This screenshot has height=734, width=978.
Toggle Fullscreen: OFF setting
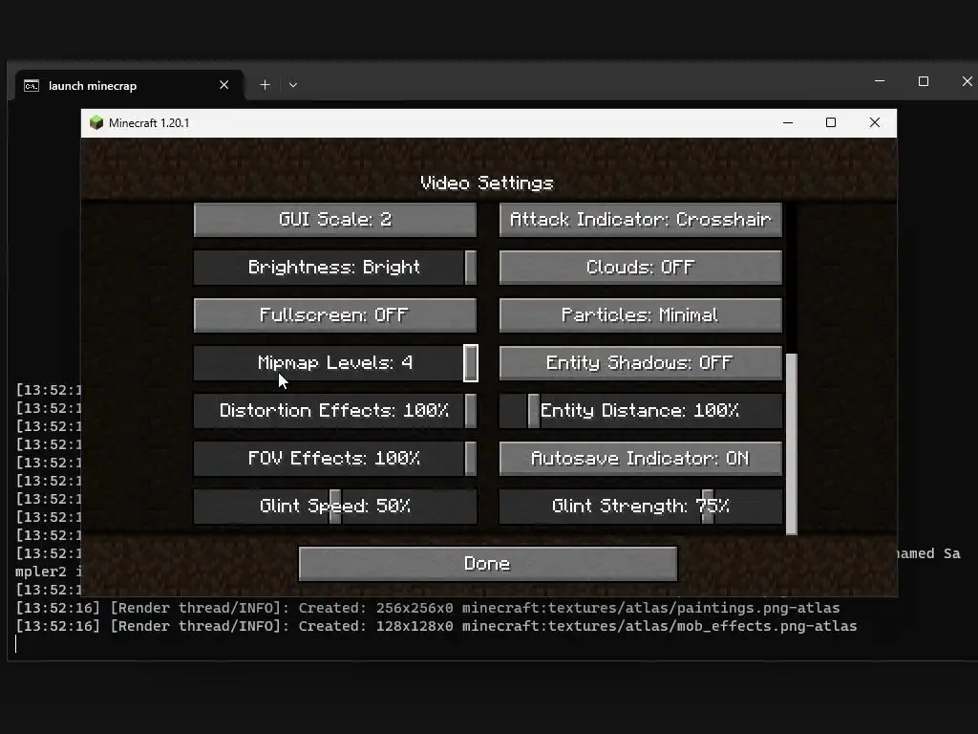click(x=335, y=315)
